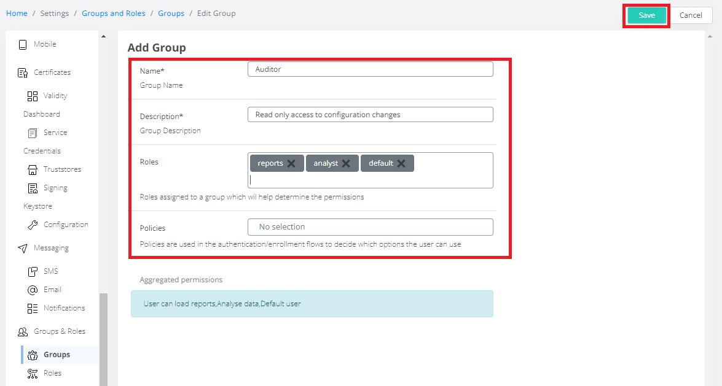
Task: Click the Certificates icon in sidebar
Action: coord(23,73)
